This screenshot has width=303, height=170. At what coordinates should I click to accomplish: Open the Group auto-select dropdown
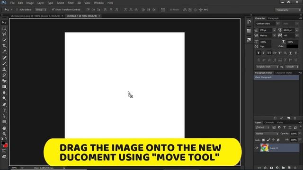point(41,9)
